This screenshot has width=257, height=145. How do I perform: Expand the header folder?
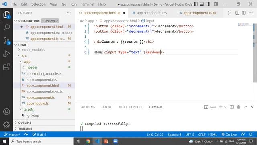click(32, 67)
